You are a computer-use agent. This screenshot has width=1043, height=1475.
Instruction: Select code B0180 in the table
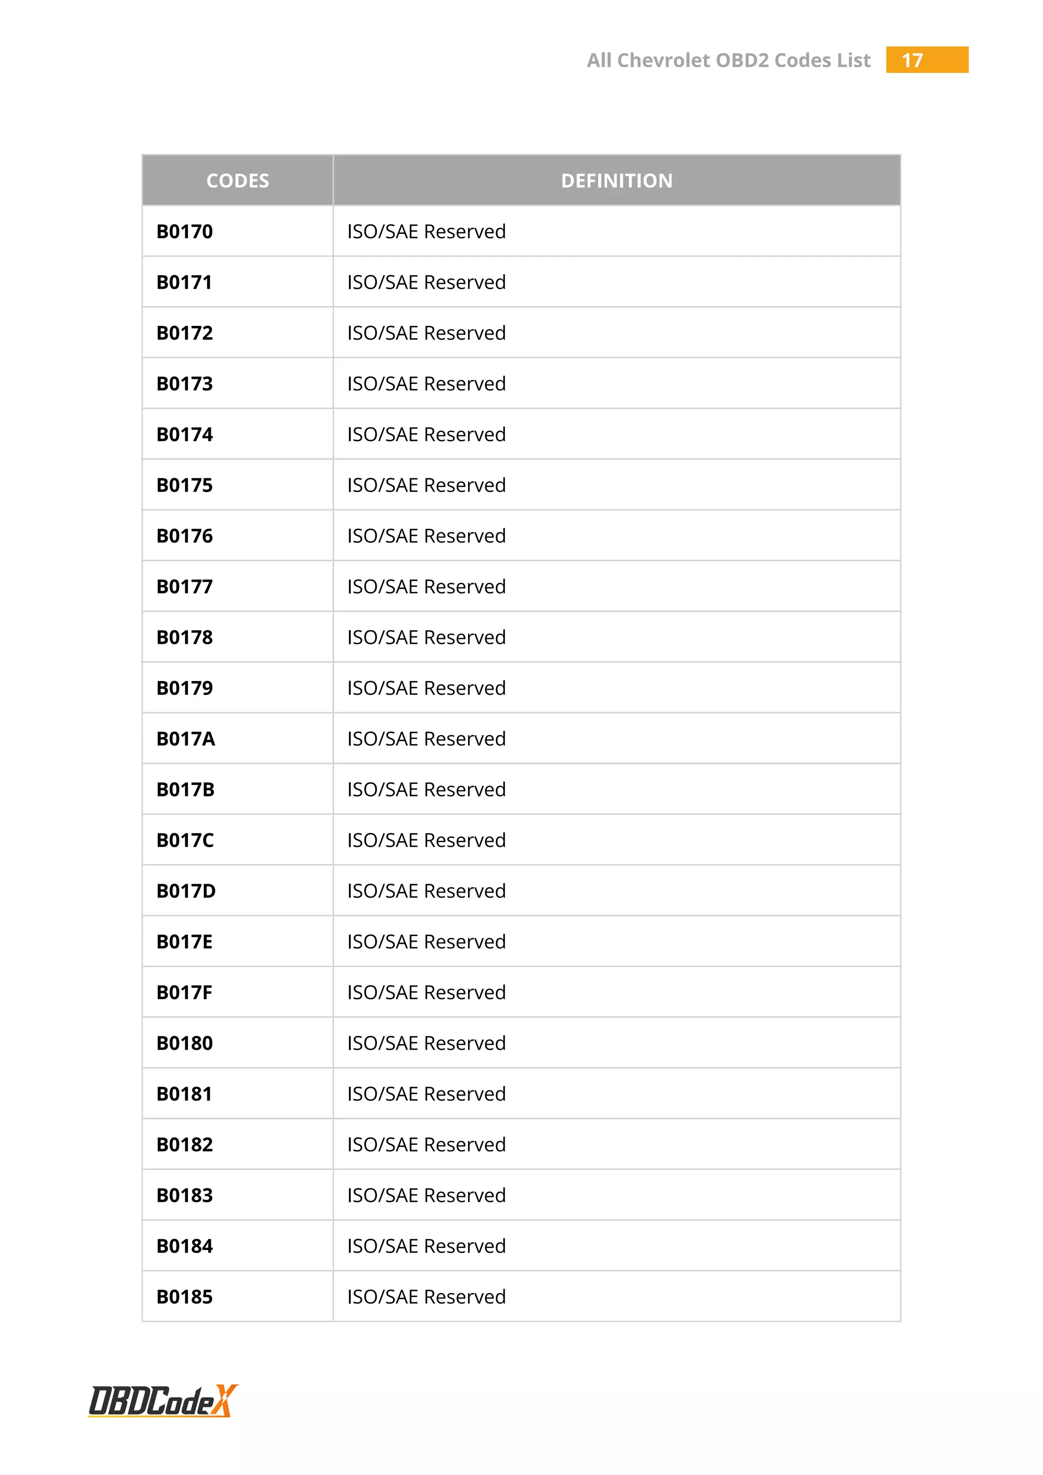[184, 1043]
